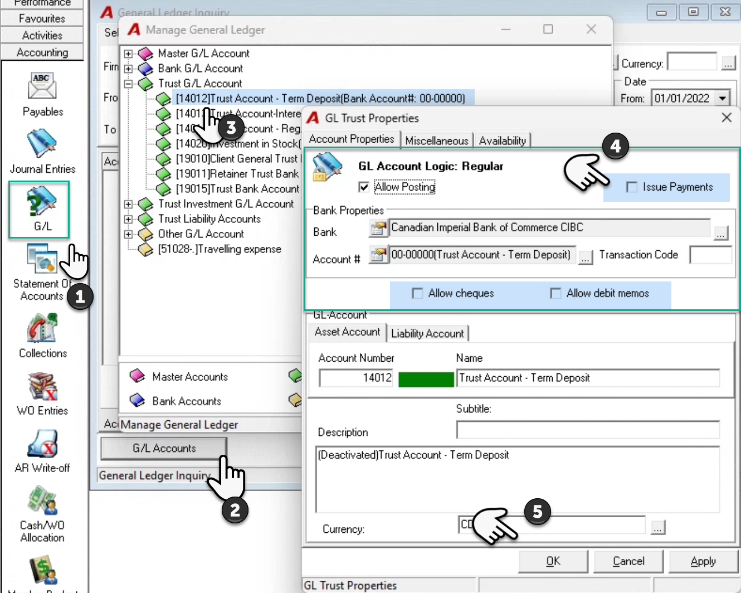Click the Subtitle input field
The height and width of the screenshot is (593, 741).
(588, 430)
